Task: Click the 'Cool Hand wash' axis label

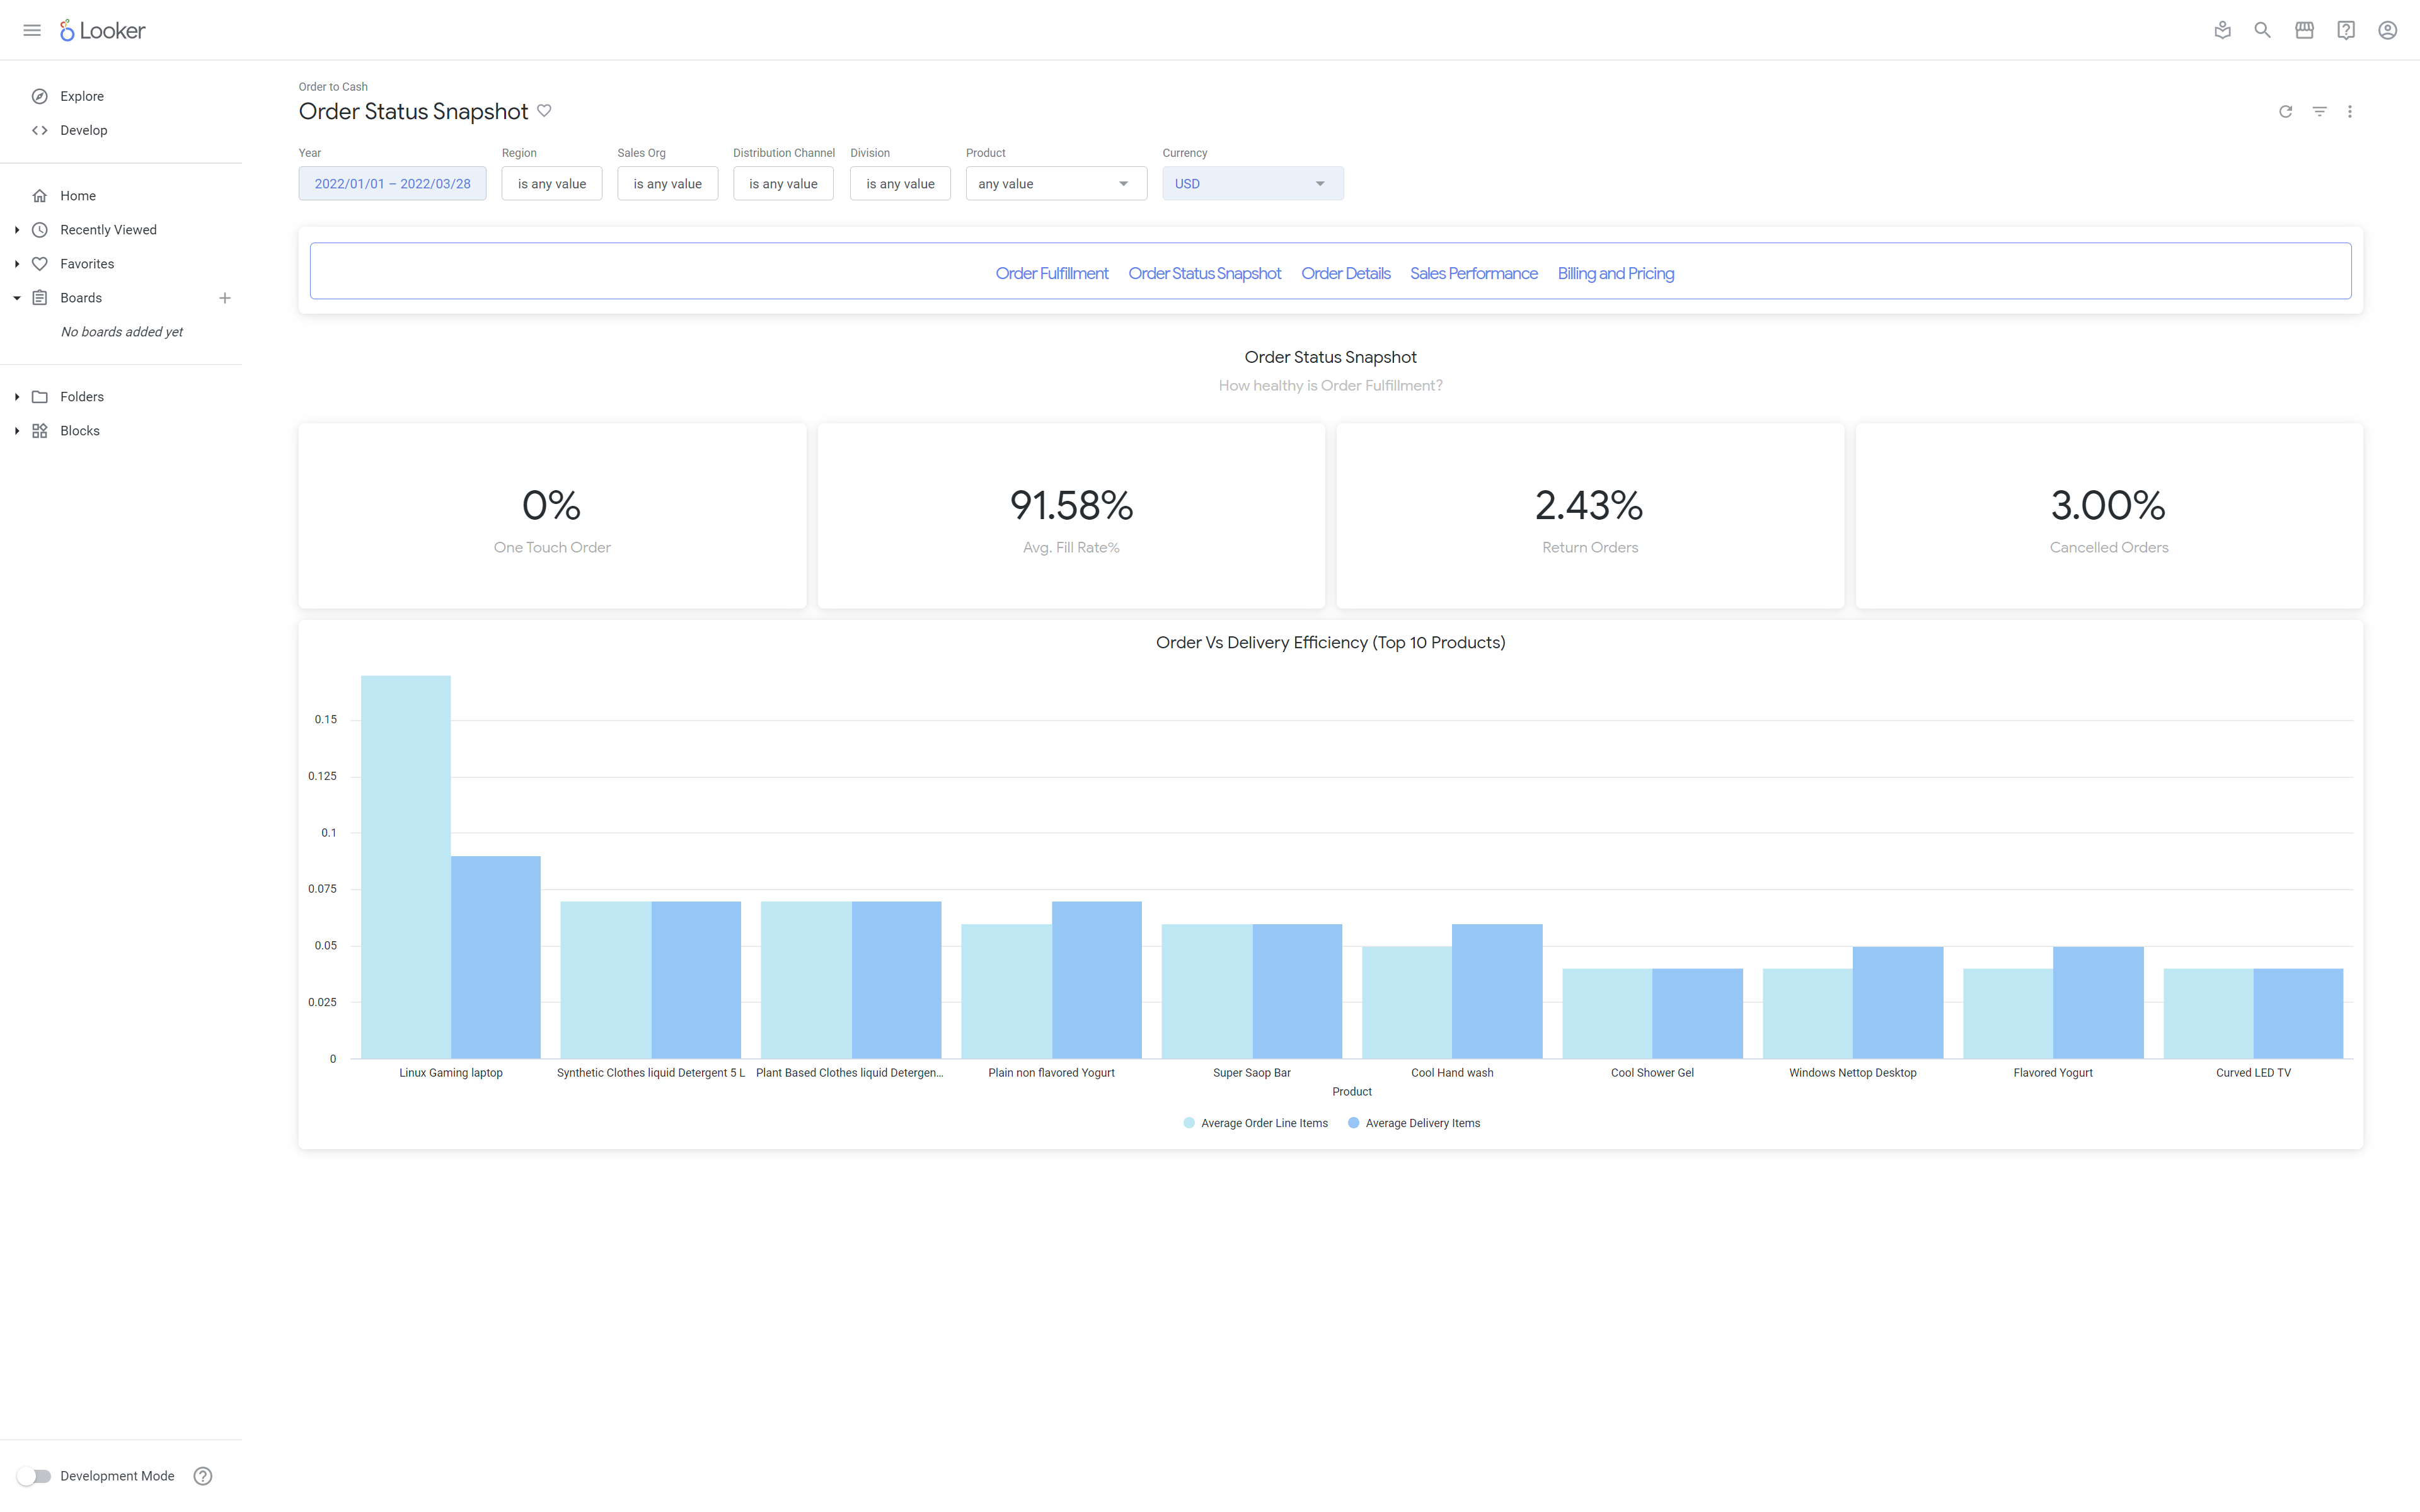Action: click(1452, 1073)
